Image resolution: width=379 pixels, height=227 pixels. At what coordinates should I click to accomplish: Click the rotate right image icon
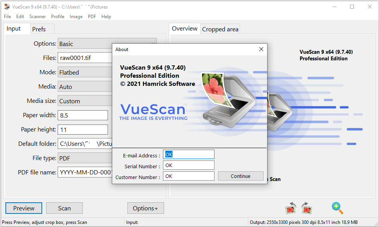[307, 208]
